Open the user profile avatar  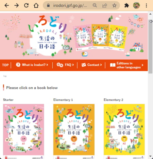(x=136, y=5)
